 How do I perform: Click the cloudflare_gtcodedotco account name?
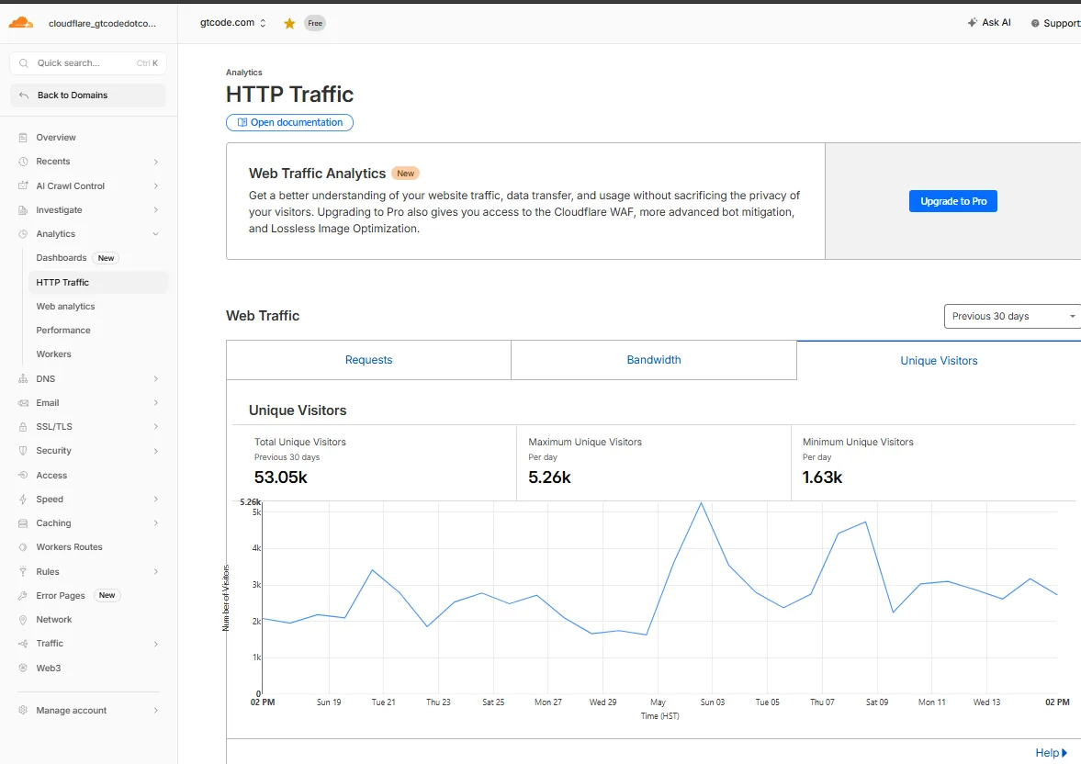click(102, 24)
